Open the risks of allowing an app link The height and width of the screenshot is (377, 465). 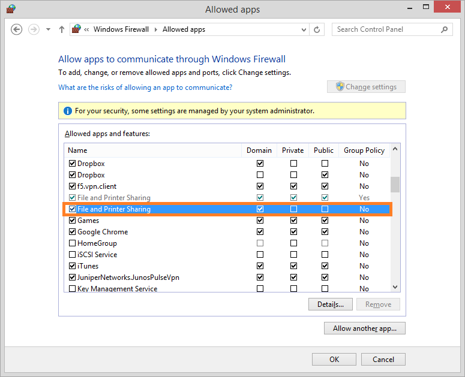pyautogui.click(x=145, y=88)
